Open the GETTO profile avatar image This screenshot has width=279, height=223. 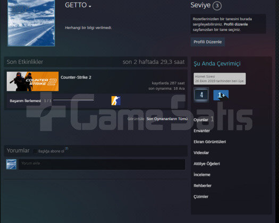31,23
